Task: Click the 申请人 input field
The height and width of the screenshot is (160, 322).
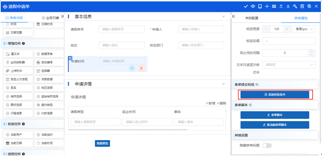Action: point(201,29)
